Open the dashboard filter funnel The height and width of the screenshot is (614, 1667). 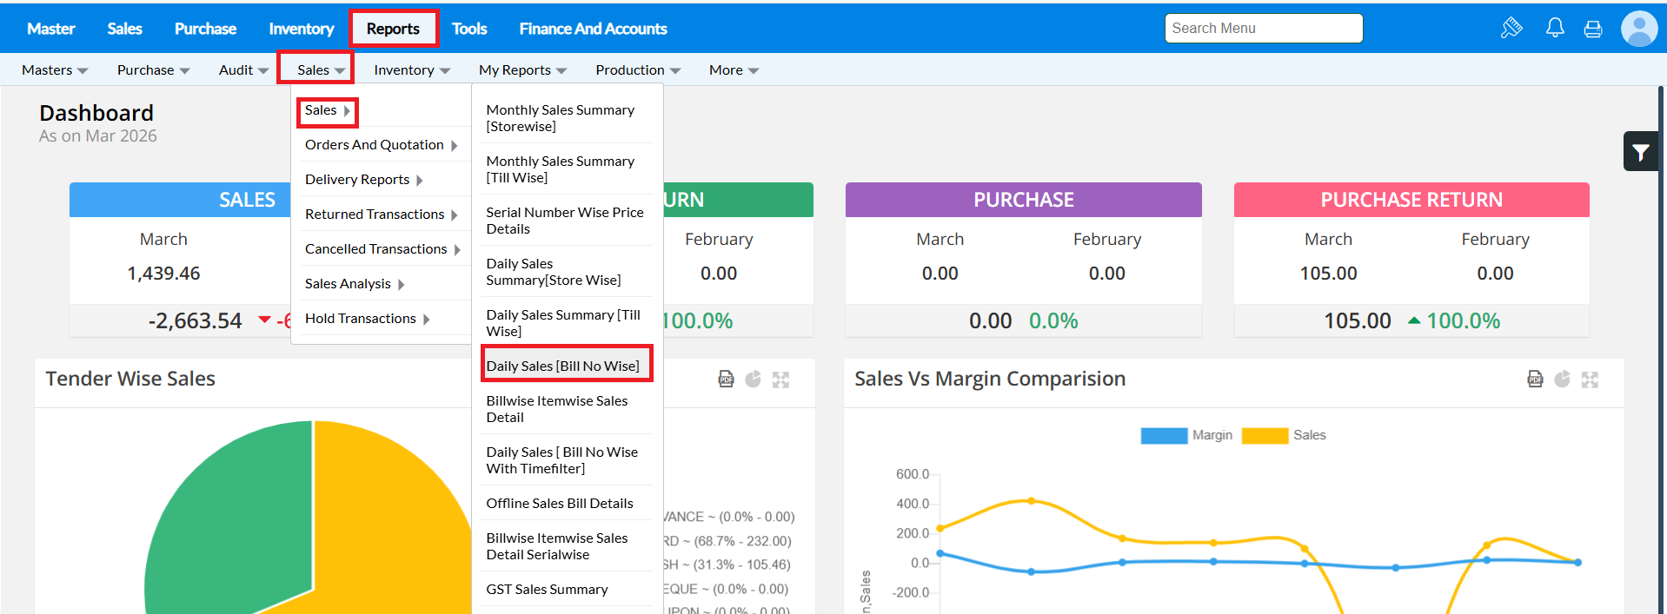tap(1640, 152)
